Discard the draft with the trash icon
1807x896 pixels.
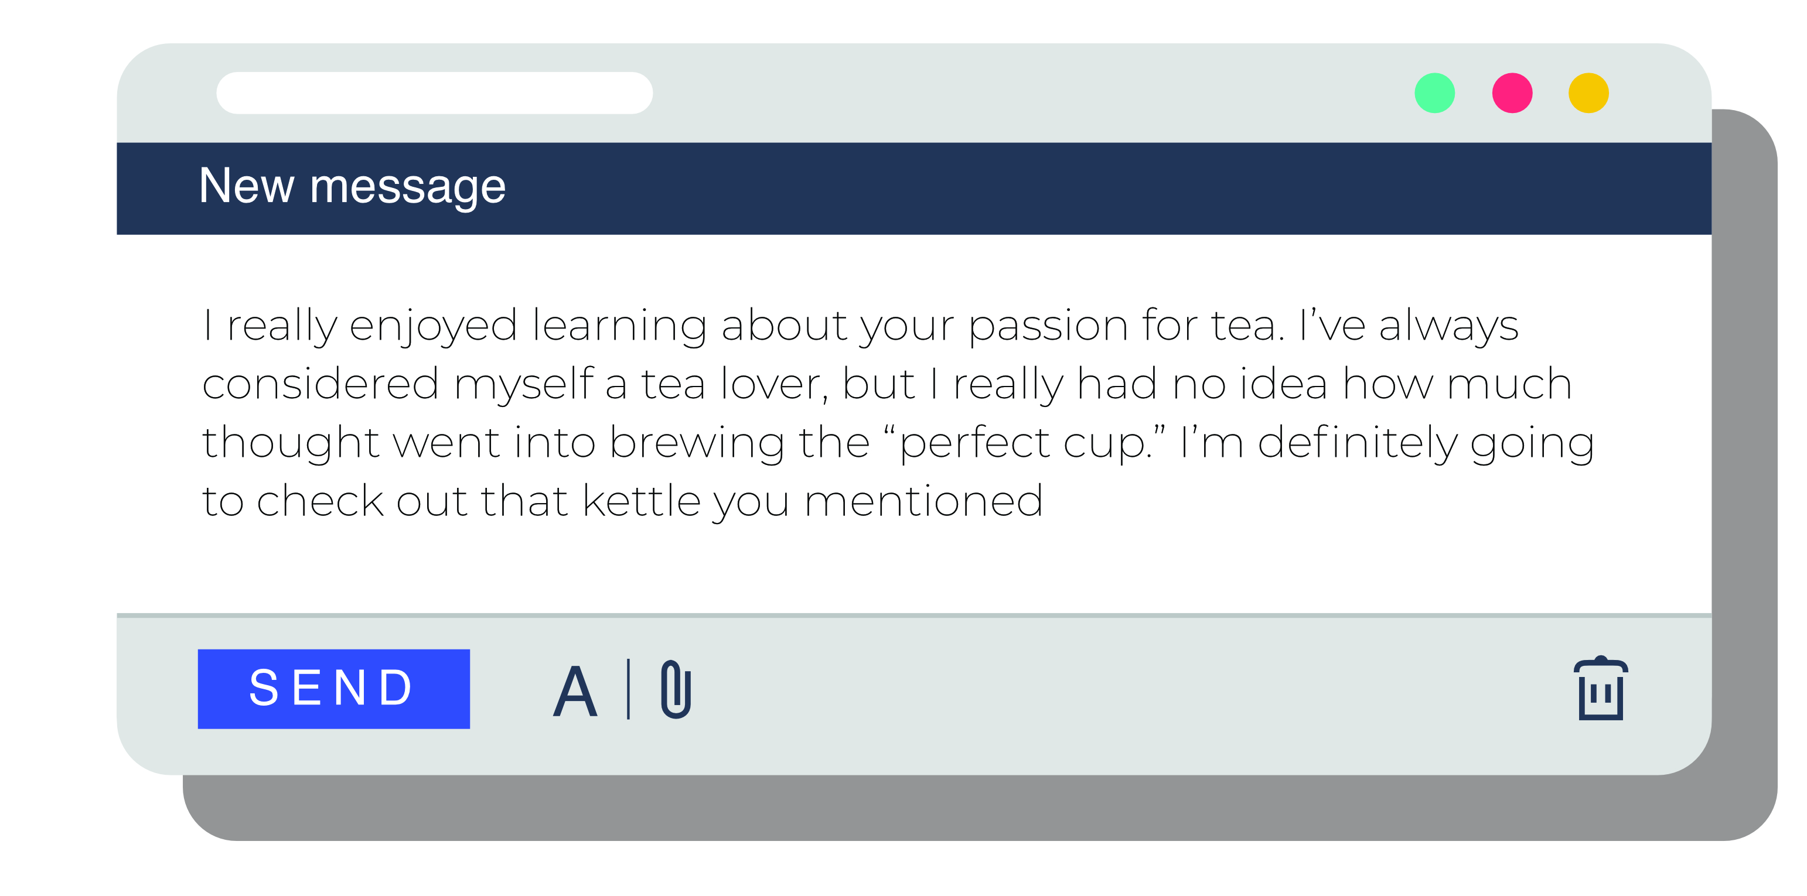(1601, 688)
